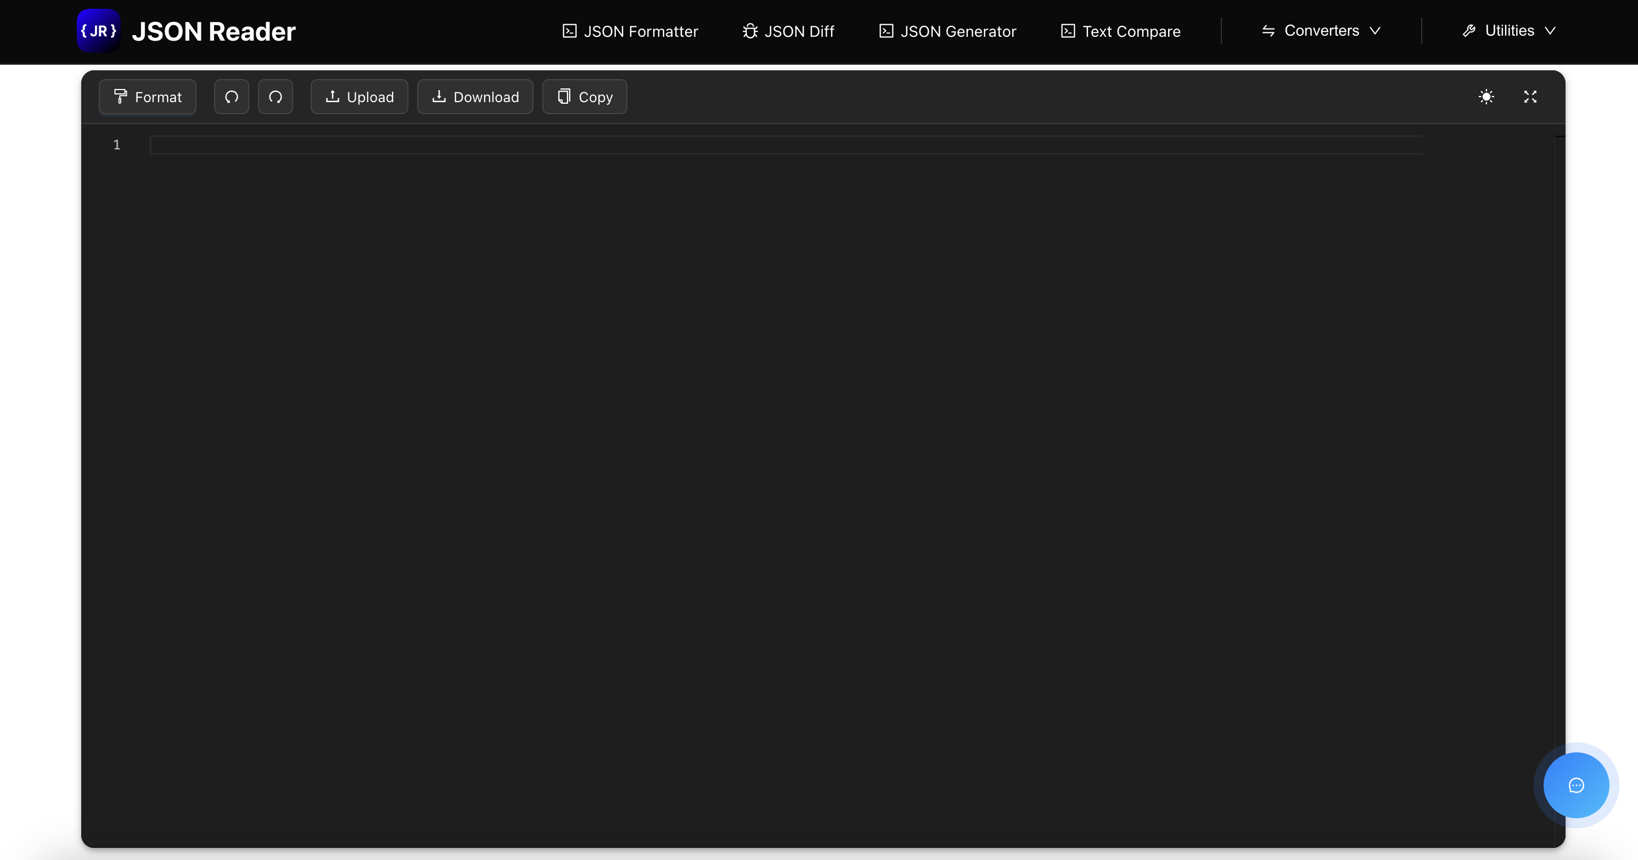Click the undo arrow icon

pyautogui.click(x=232, y=97)
